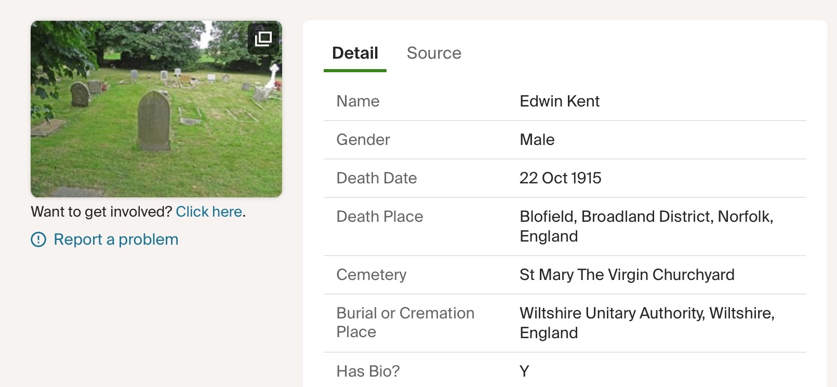Click the Has Bio? field label

point(368,371)
